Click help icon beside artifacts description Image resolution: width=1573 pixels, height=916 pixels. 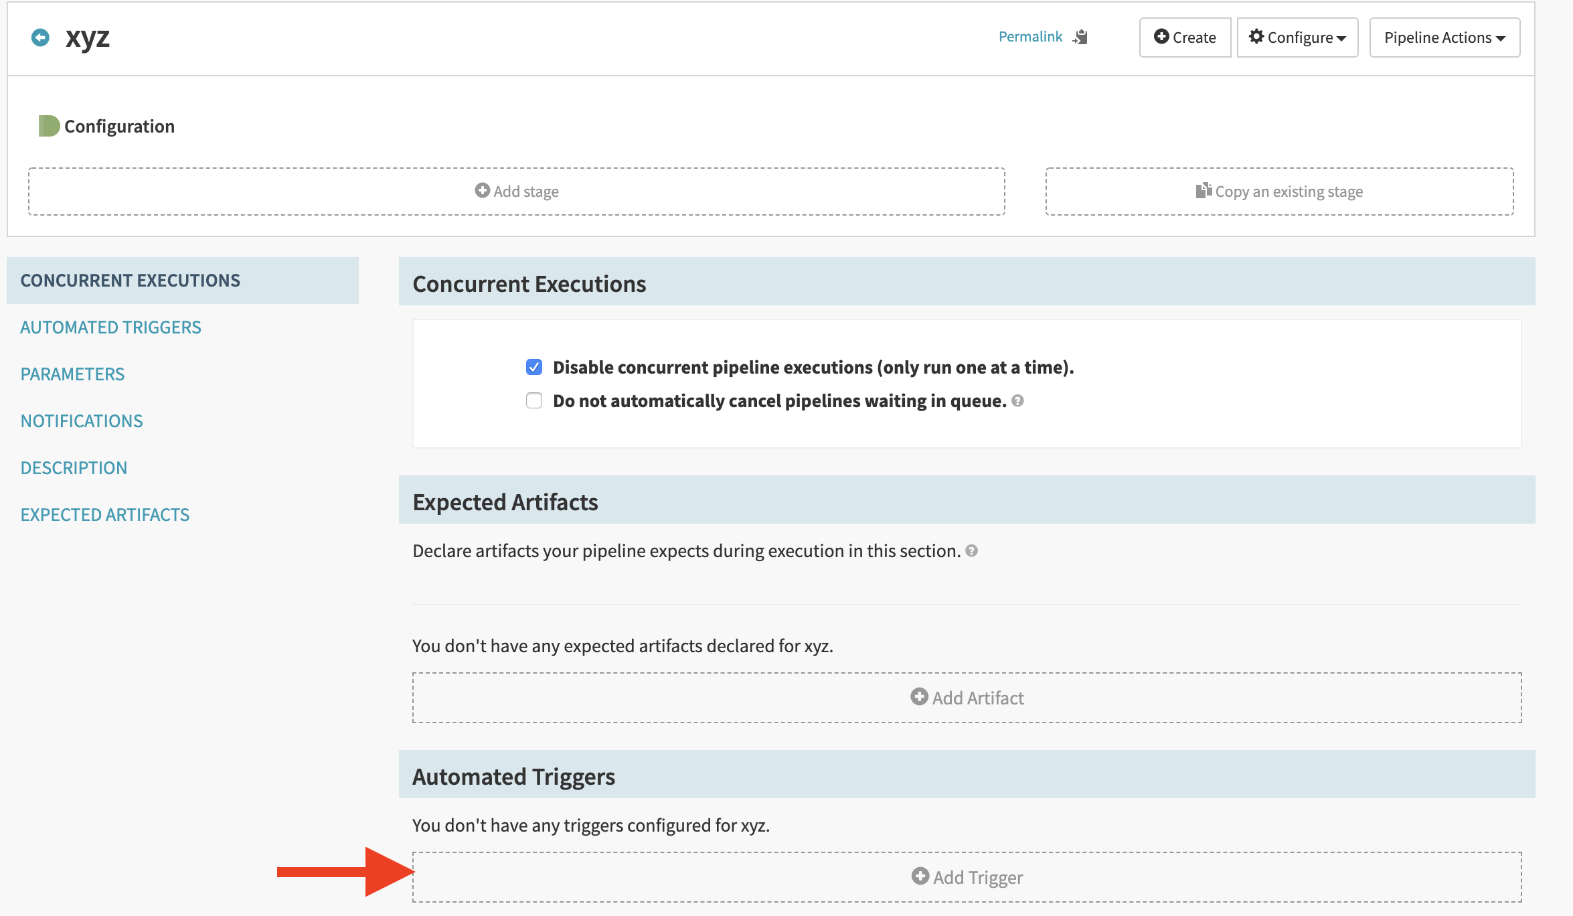click(971, 550)
